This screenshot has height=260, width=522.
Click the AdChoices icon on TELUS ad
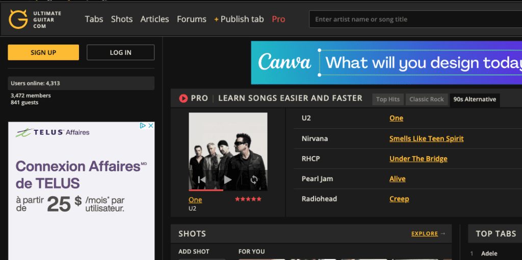coord(143,126)
